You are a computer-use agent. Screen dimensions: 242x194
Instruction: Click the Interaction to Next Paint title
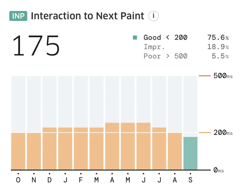[x=87, y=16]
